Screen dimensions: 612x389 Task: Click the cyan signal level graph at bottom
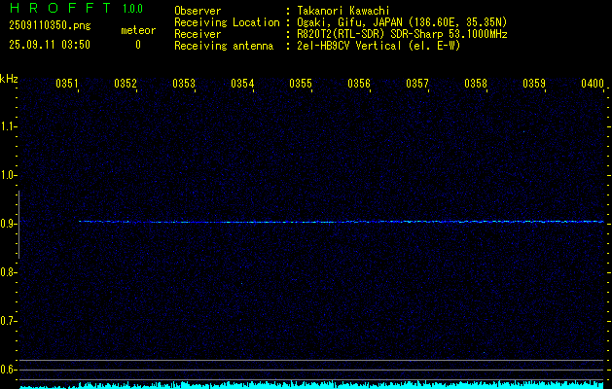311,385
